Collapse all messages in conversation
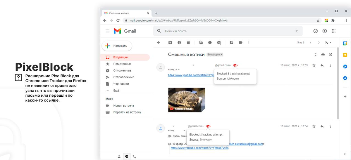The width and height of the screenshot is (351, 160). [x=315, y=54]
